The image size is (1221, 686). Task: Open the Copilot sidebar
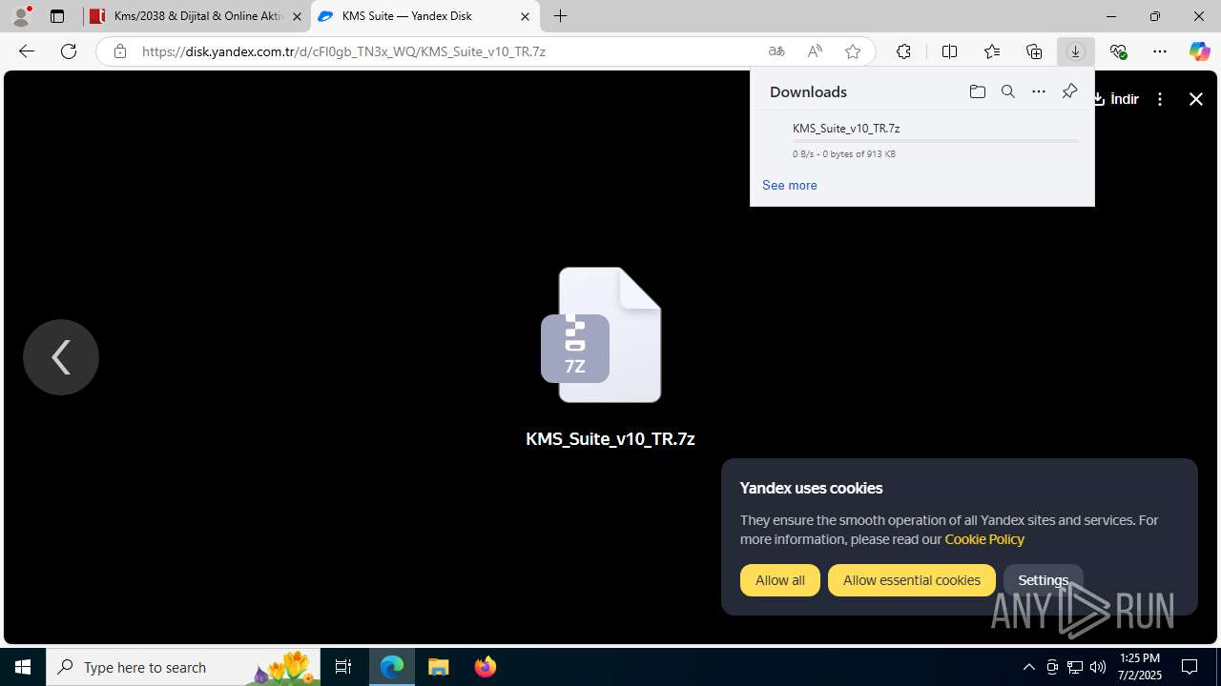pos(1199,51)
